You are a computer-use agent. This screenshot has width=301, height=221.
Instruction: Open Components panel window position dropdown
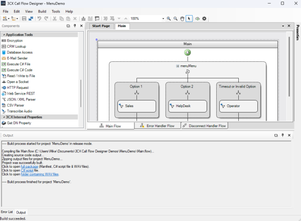68,26
